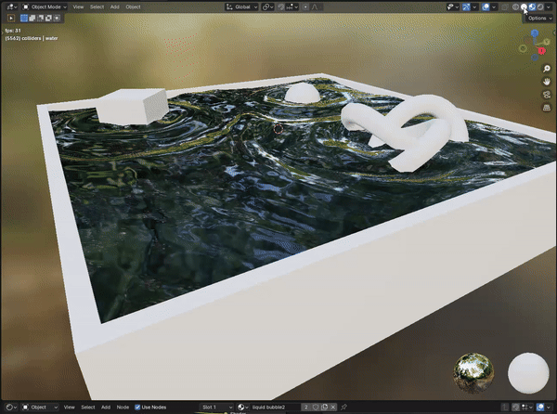This screenshot has height=414, width=557.
Task: Open the 3D viewport editor type menu
Action: tap(12, 6)
